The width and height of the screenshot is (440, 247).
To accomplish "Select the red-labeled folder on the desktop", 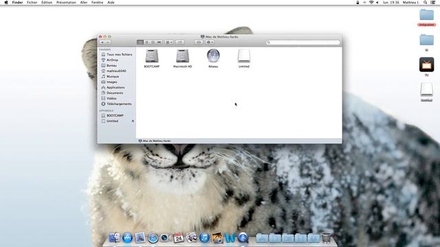I will click(426, 15).
